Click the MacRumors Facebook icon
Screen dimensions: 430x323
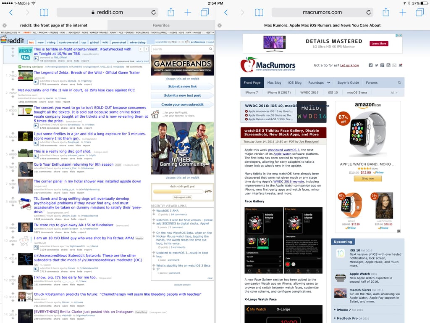(x=370, y=65)
